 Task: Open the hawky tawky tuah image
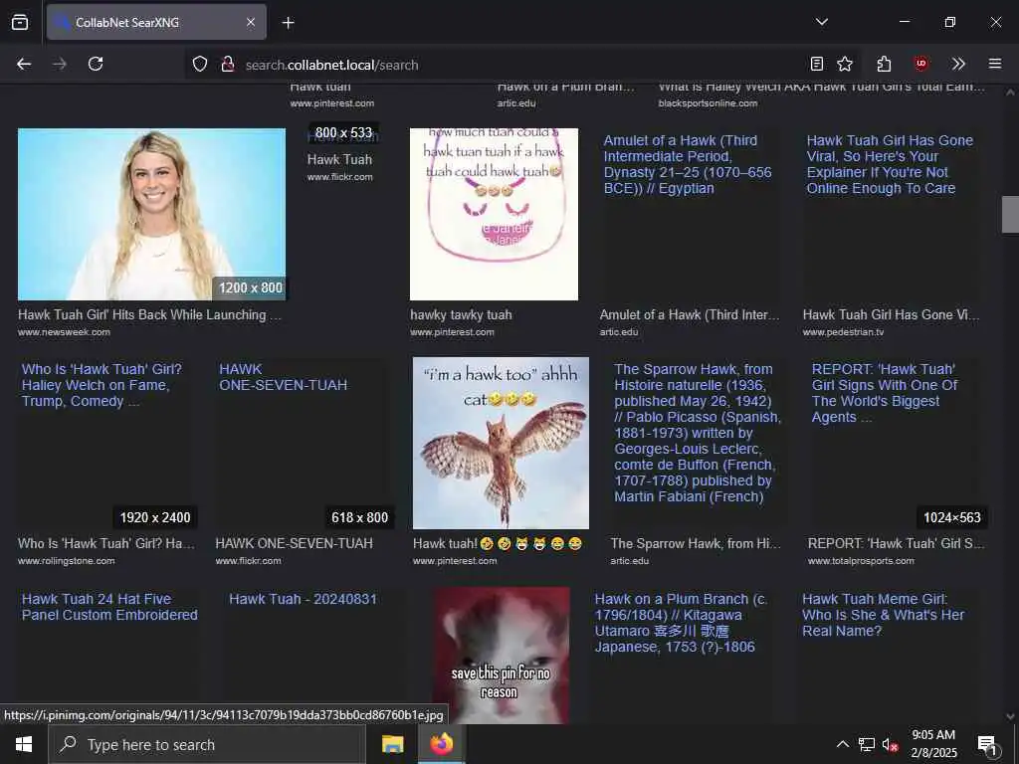[494, 215]
